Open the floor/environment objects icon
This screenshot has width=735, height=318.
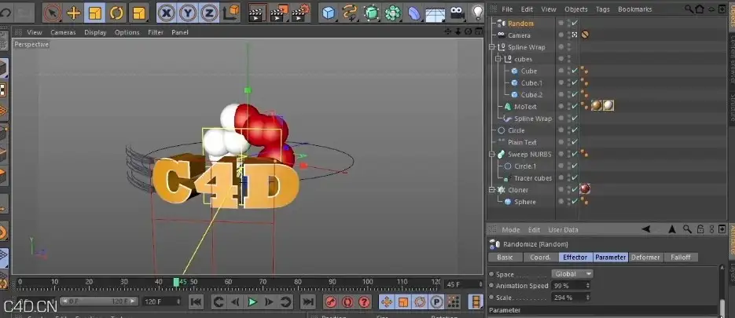(435, 13)
